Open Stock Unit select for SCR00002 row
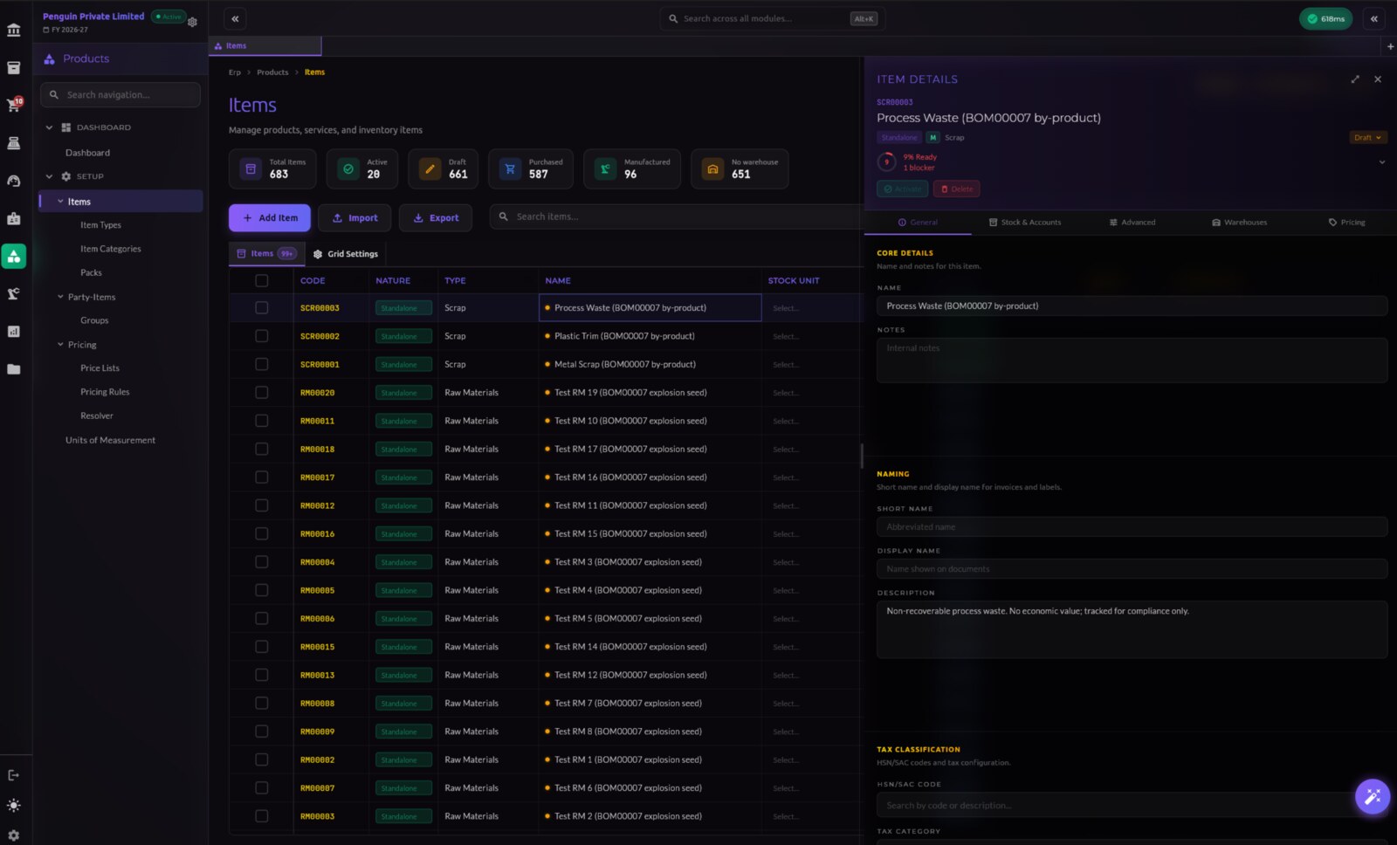The width and height of the screenshot is (1397, 845). [811, 336]
